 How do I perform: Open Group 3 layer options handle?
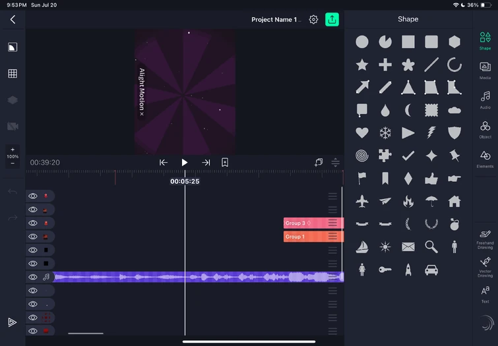(x=332, y=223)
